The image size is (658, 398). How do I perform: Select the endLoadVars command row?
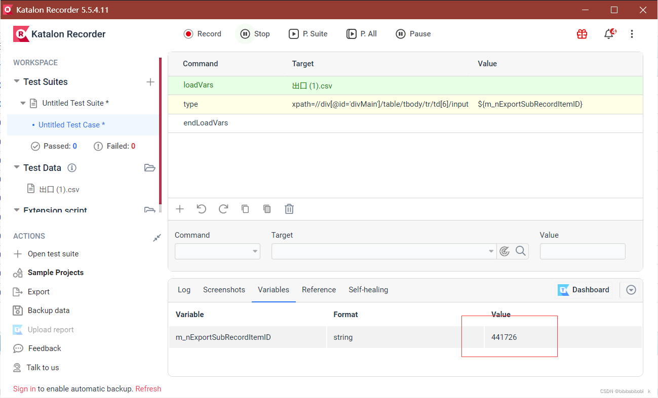[x=405, y=123]
